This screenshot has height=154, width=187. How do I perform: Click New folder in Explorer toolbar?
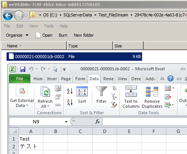(84, 35)
